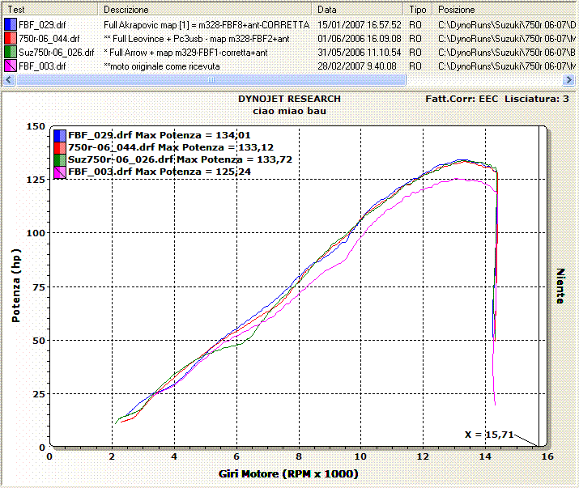Click the magenta icon beside FBF_003.drf in the test list
The image size is (579, 488).
pos(10,66)
